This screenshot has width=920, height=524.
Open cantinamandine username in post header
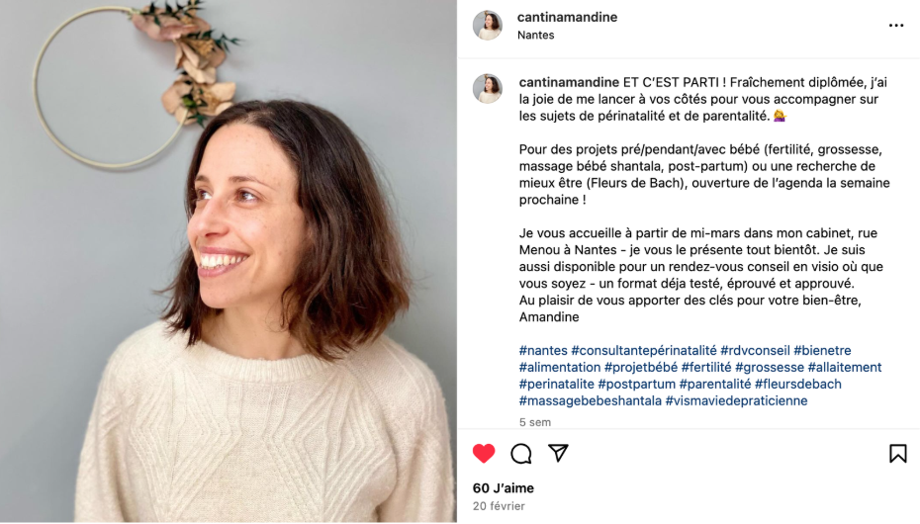pyautogui.click(x=567, y=17)
